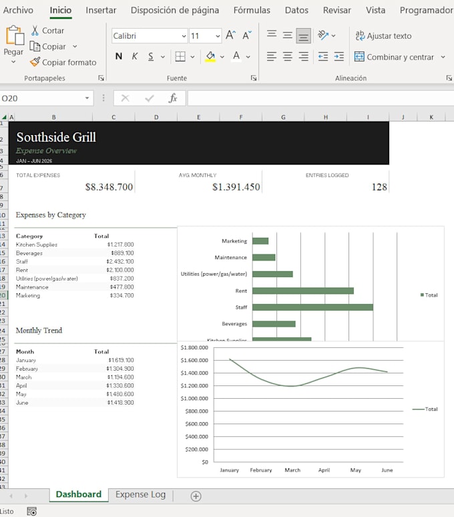Viewport: 454px width, 517px height.
Task: Click the total expenses $8.348.700 value
Action: [x=109, y=187]
